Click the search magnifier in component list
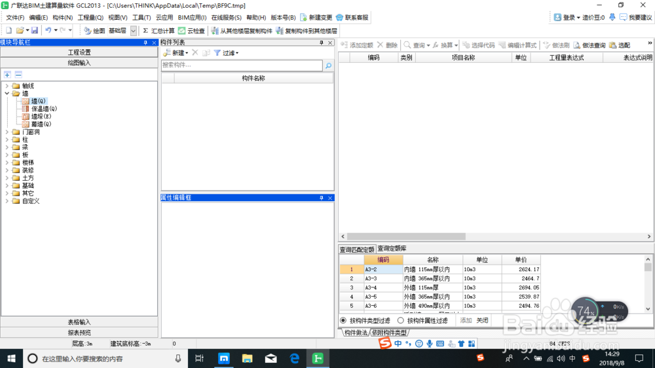This screenshot has width=655, height=368. (329, 65)
